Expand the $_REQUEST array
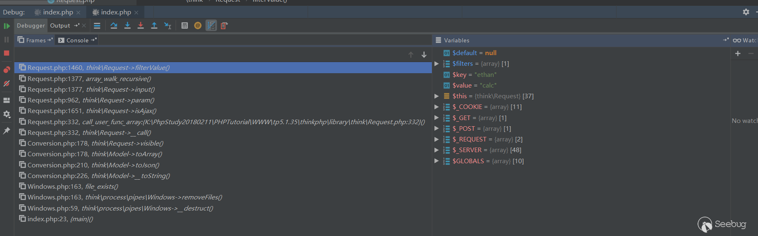Image resolution: width=758 pixels, height=236 pixels. coord(436,139)
